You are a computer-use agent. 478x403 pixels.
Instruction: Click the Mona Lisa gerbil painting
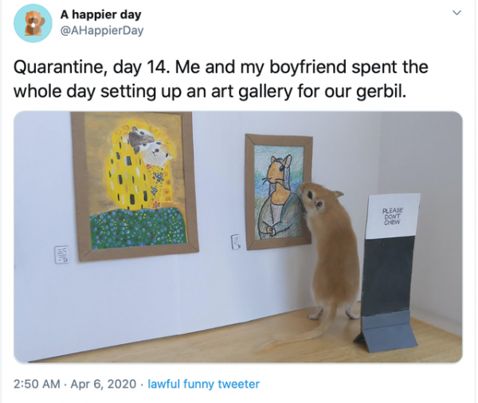[278, 192]
